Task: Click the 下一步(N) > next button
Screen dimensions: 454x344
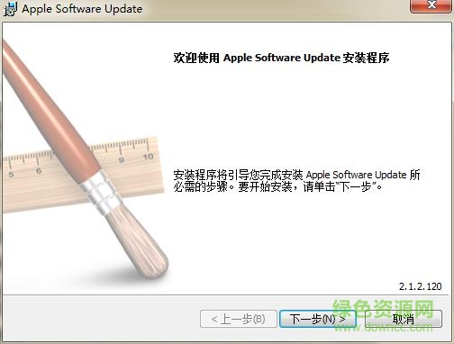Action: (x=318, y=319)
